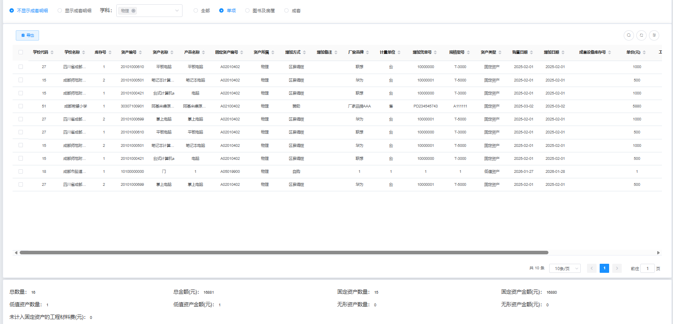Expand the 学科 subject dropdown arrow
This screenshot has height=324, width=673.
tap(177, 11)
